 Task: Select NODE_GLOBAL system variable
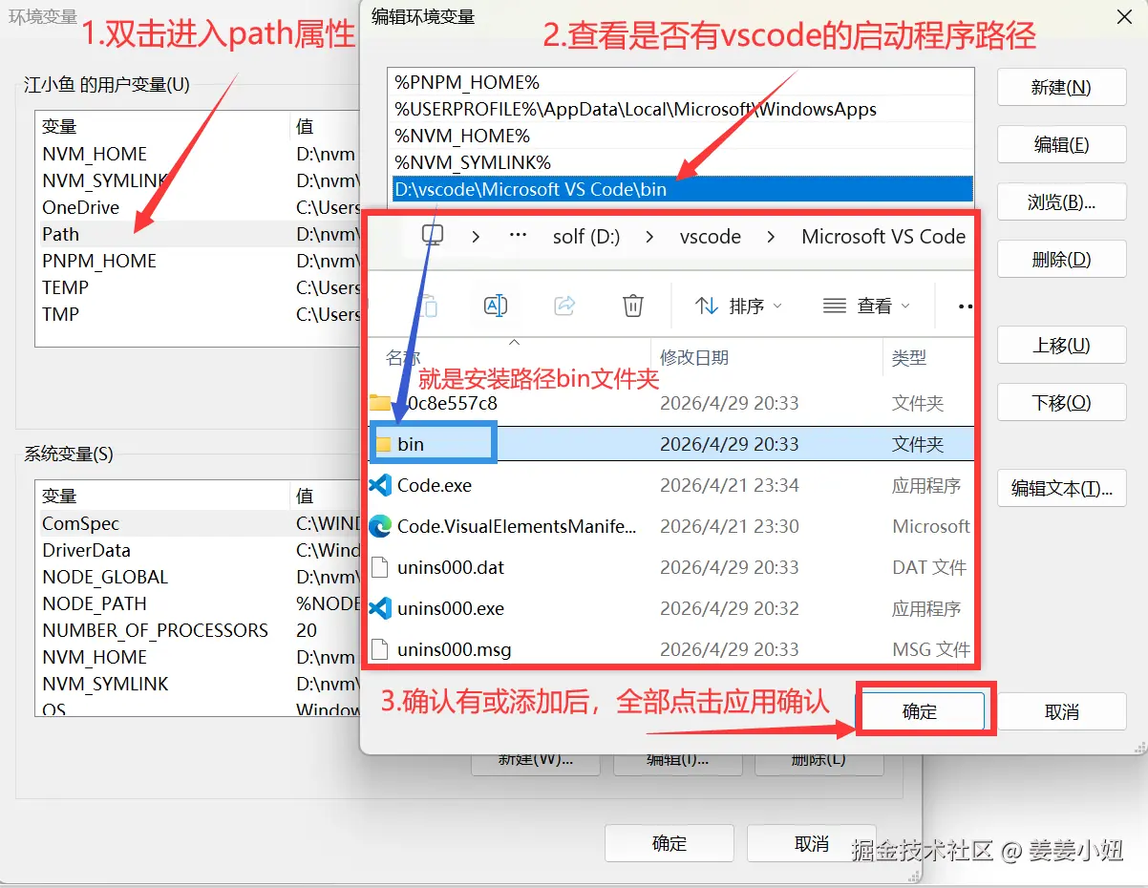pyautogui.click(x=199, y=577)
